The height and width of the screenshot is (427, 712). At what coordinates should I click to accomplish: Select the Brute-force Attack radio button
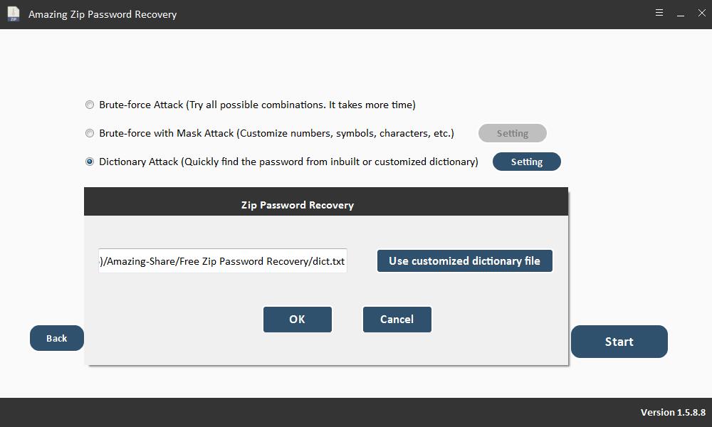click(x=90, y=105)
